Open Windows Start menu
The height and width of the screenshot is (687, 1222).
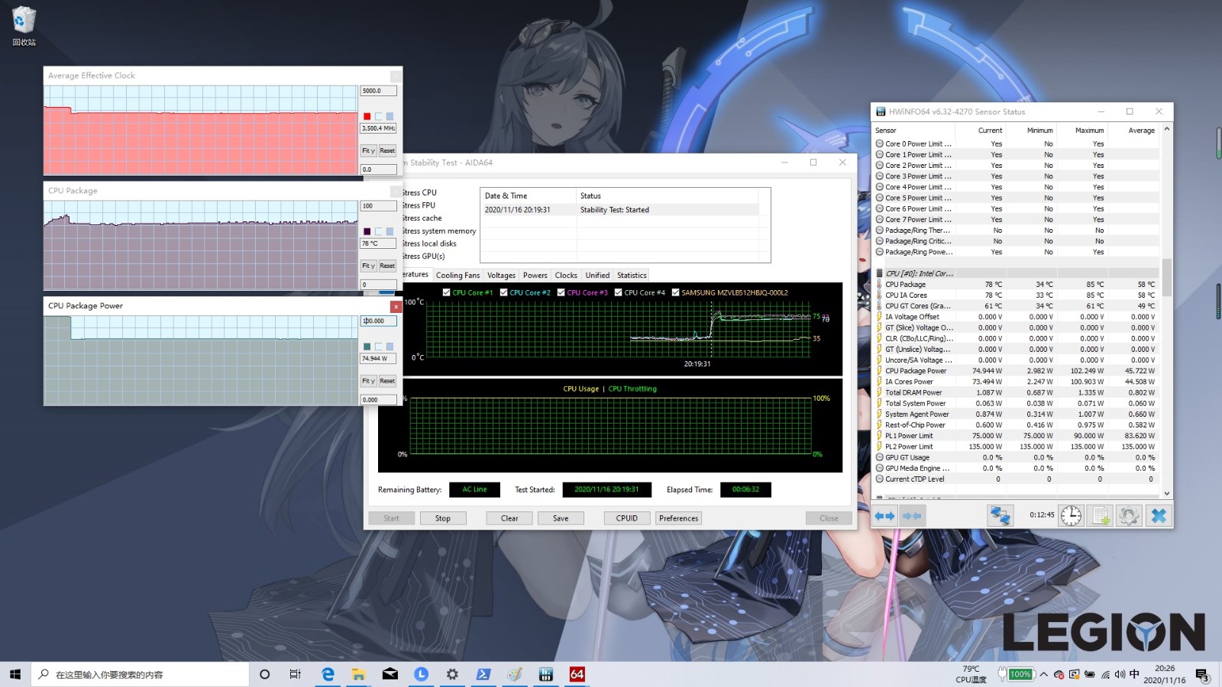point(15,674)
